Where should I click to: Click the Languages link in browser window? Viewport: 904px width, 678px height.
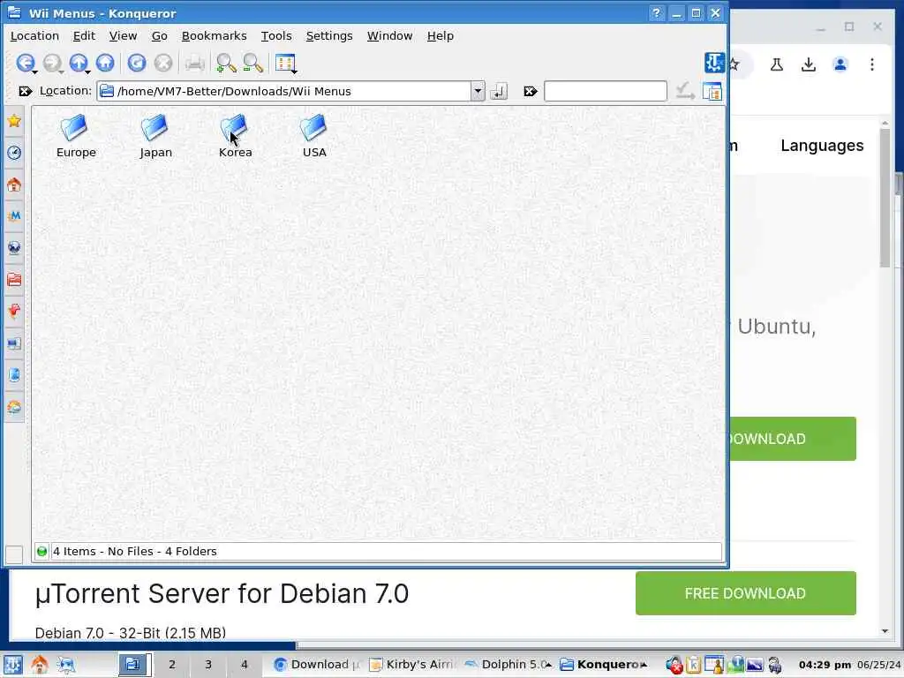(x=822, y=146)
